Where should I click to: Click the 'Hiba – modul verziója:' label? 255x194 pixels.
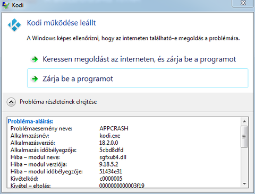[x=39, y=164]
